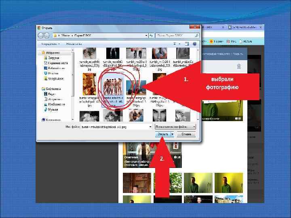This screenshot has width=291, height=218.
Task: Open Рабочий стол in the sidebar
Action: [55, 68]
